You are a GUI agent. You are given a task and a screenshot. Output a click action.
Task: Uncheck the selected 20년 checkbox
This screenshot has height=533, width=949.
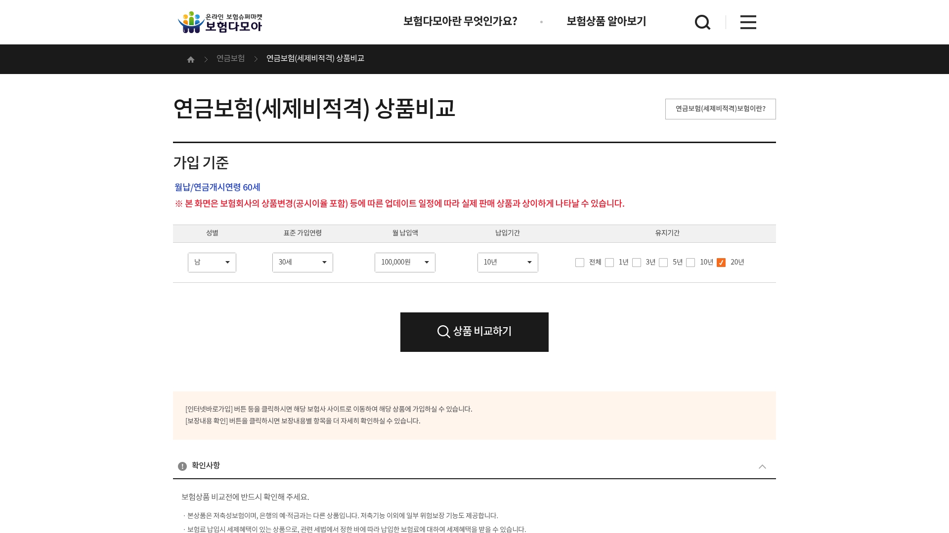coord(721,262)
